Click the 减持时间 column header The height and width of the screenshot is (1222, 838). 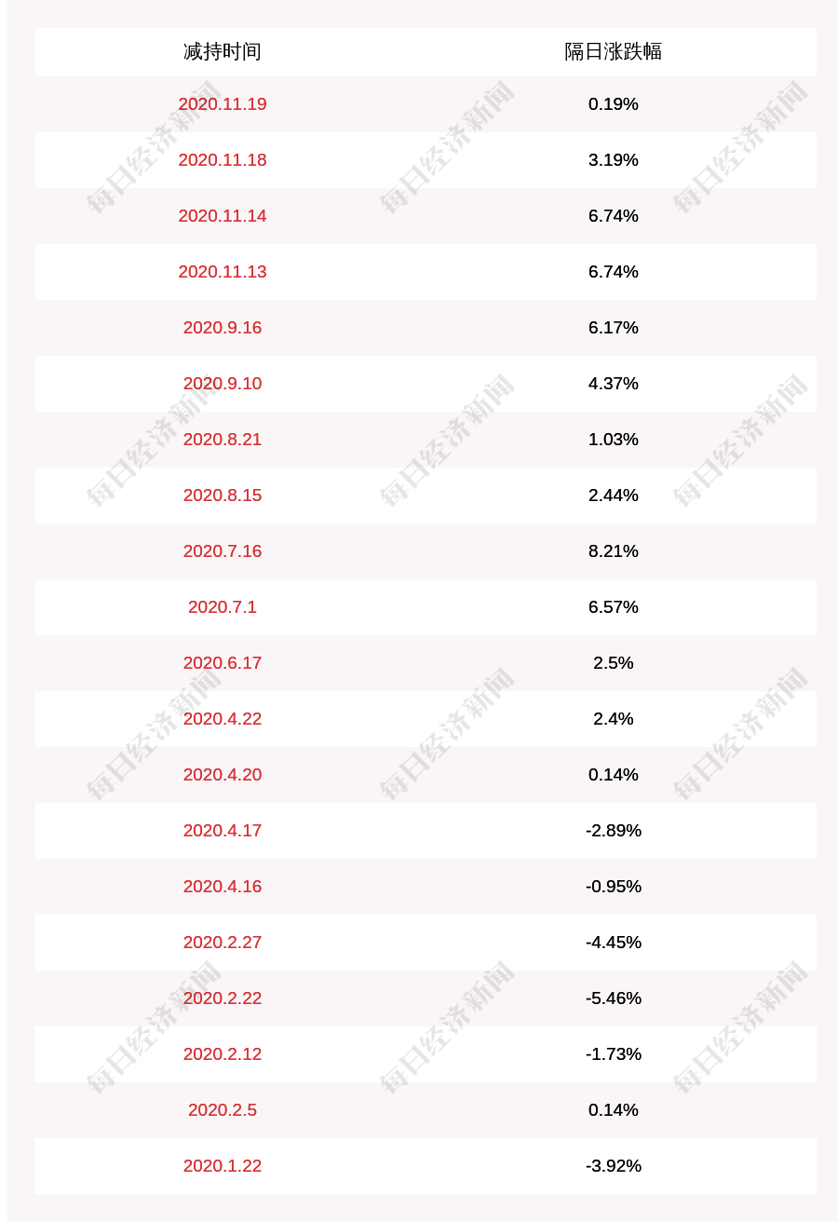point(222,51)
